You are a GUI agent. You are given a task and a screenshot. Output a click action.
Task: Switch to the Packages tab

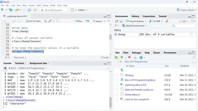point(136,53)
